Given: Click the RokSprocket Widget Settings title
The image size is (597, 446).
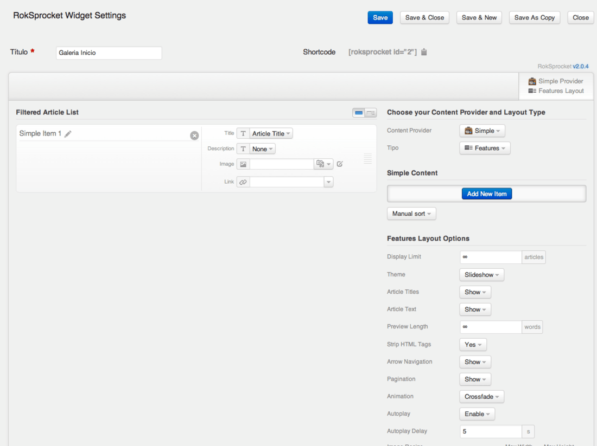Looking at the screenshot, I should (69, 16).
